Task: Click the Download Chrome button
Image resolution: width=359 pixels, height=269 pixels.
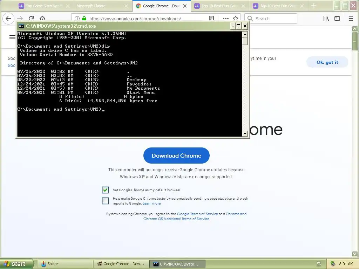Action: tap(176, 156)
